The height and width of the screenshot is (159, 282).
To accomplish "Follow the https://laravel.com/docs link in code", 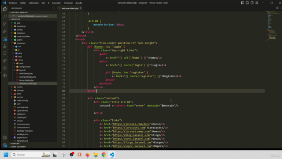I will [131, 124].
